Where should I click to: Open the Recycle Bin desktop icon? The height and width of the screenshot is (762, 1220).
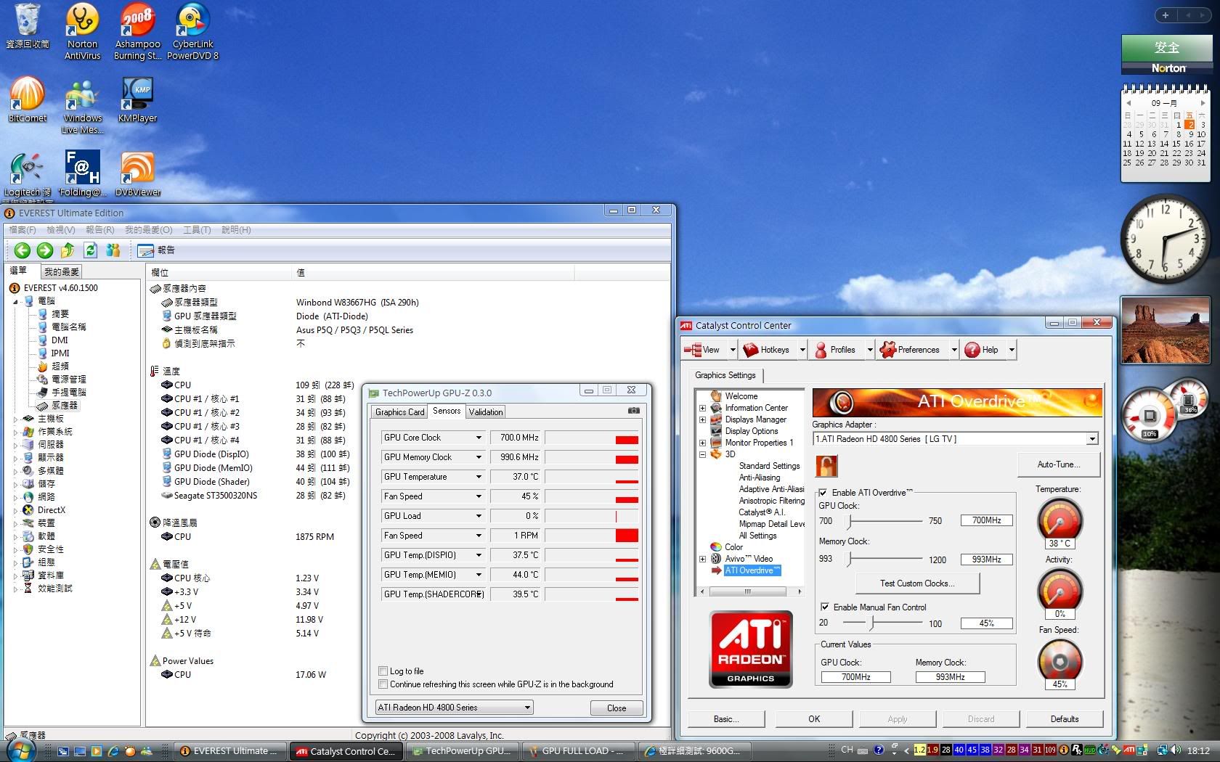point(27,26)
